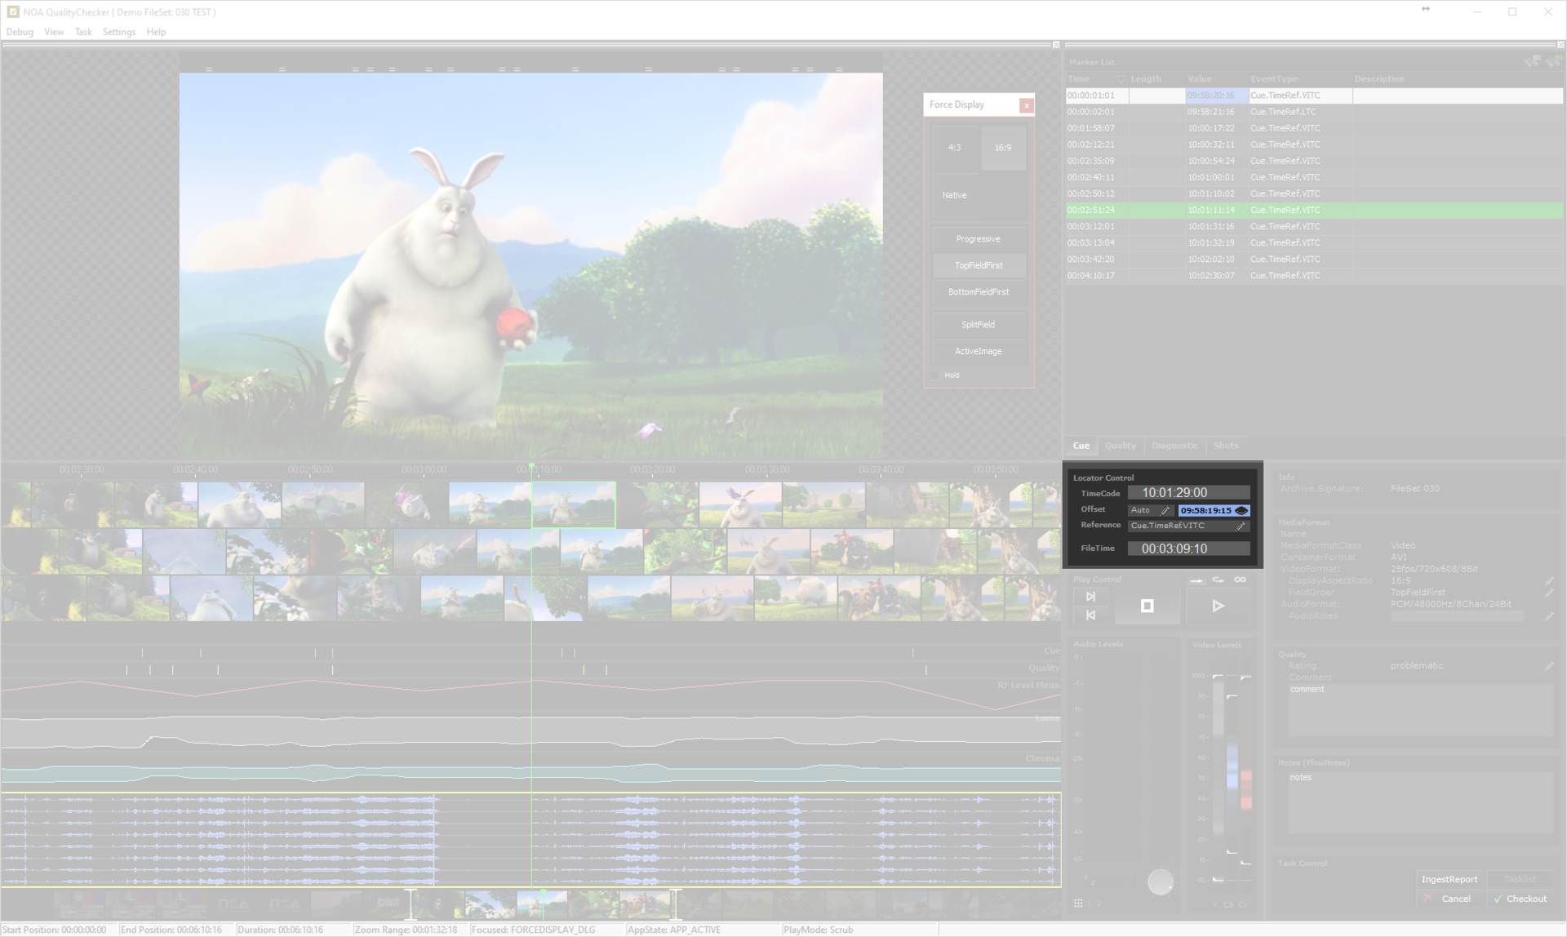
Task: Click the Tasklist button
Action: coord(1520,879)
